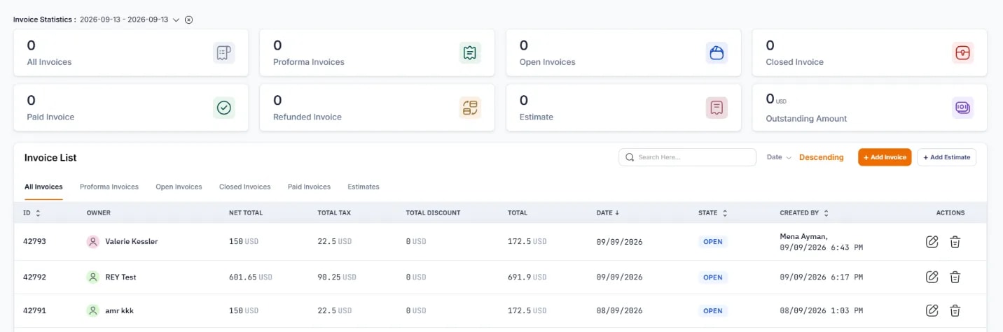Switch to the Proforma Invoices tab
Viewport: 1003px width, 332px height.
point(109,187)
